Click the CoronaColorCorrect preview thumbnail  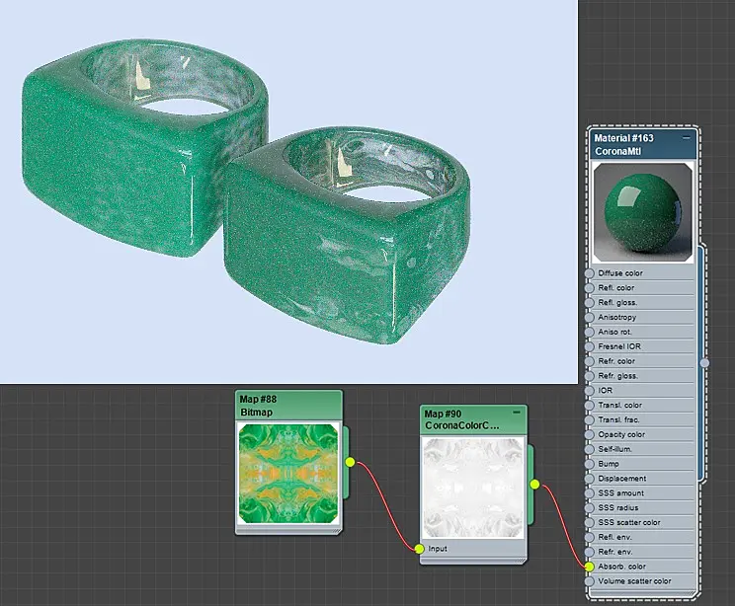[473, 488]
